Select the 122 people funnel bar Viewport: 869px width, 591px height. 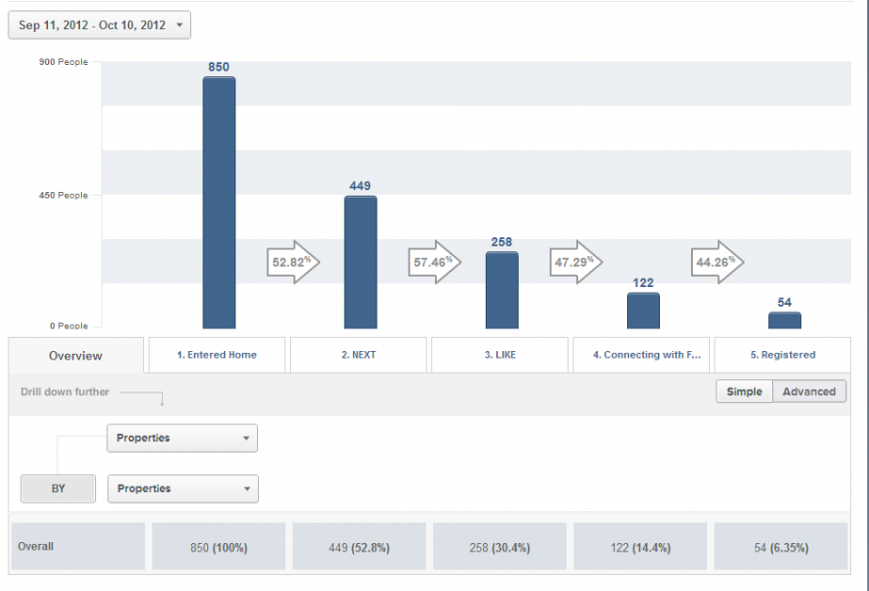coord(643,311)
